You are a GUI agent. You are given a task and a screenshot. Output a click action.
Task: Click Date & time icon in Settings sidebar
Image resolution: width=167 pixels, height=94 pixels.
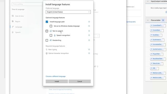click(x=13, y=16)
